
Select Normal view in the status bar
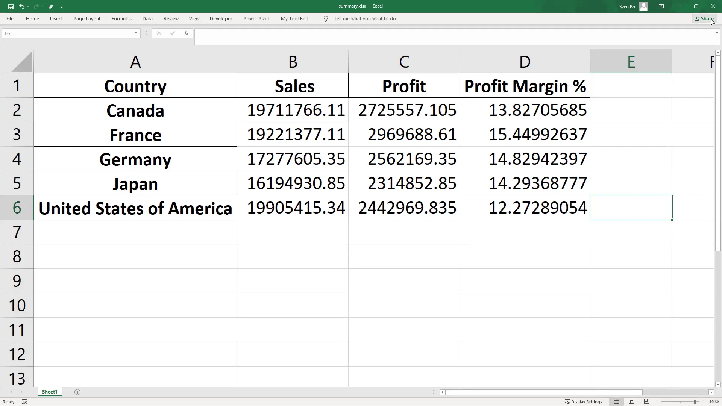click(x=617, y=401)
